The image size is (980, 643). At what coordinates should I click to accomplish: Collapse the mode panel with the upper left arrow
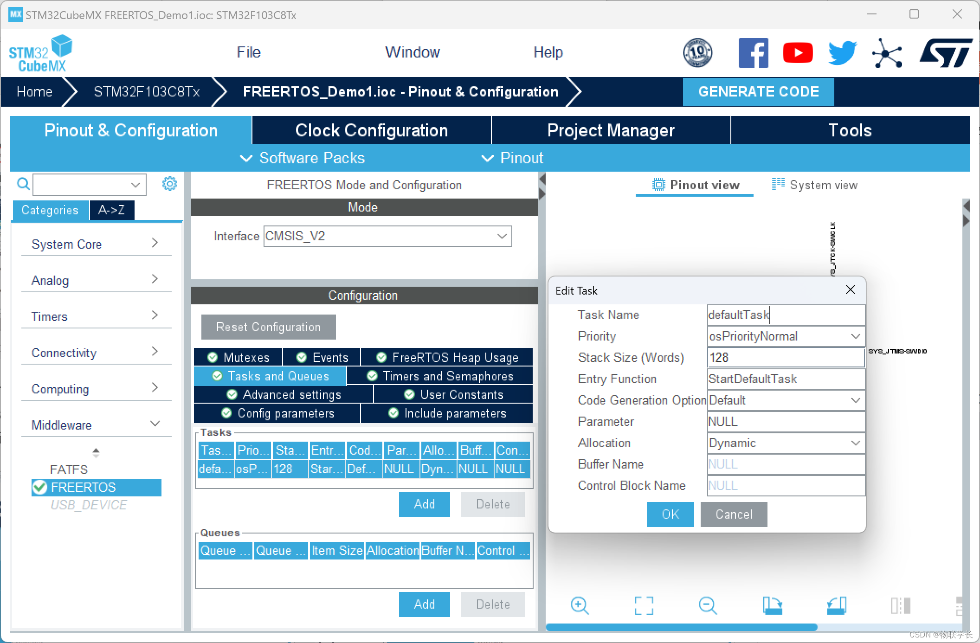[x=542, y=179]
